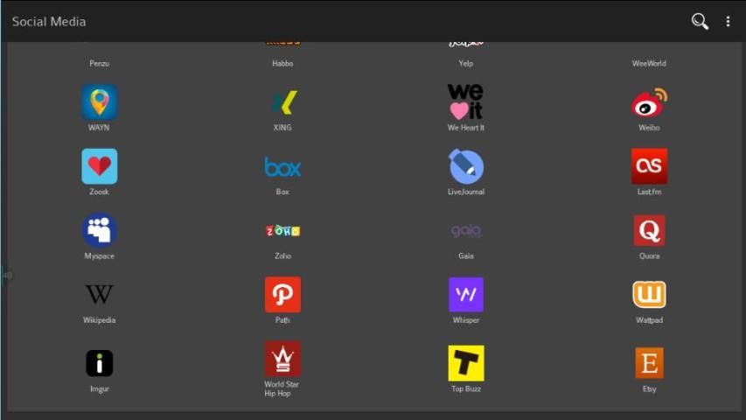Open the Wattpad icon
The height and width of the screenshot is (420, 746).
pos(649,295)
